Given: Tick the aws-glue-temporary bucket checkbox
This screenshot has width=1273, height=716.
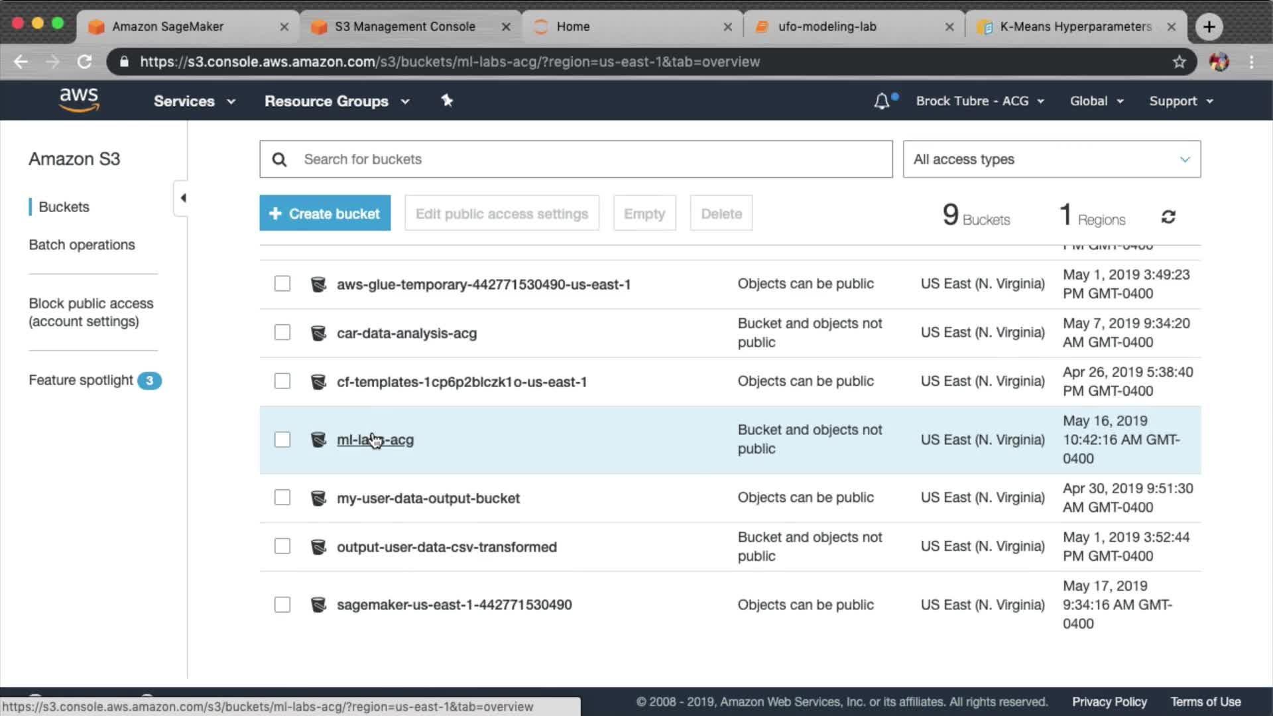Looking at the screenshot, I should (282, 284).
